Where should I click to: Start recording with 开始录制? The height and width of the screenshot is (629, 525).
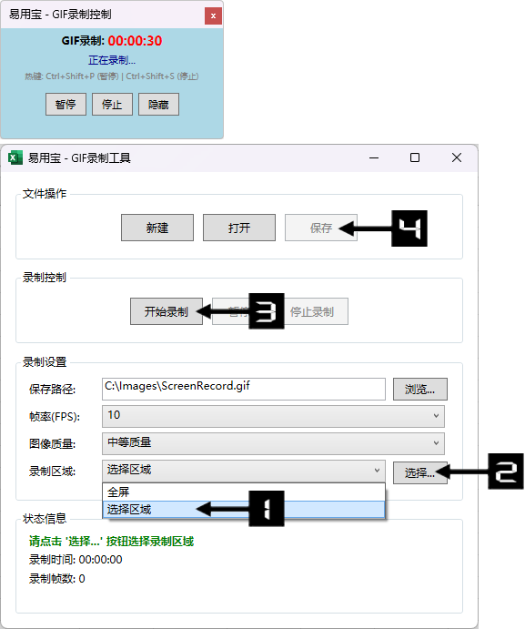[x=167, y=311]
